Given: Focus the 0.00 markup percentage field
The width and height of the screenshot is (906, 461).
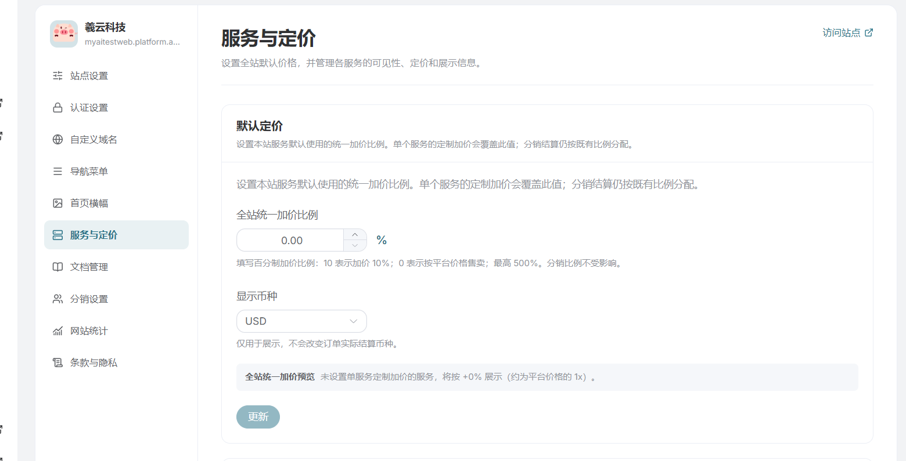Looking at the screenshot, I should pos(290,240).
